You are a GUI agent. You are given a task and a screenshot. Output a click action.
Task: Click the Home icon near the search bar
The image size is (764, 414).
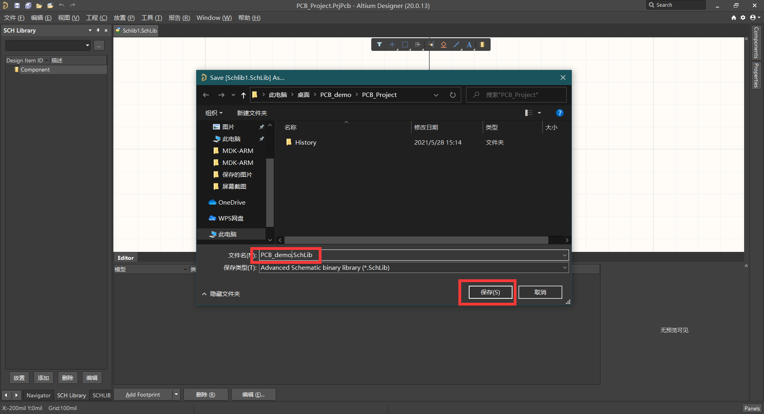pos(733,17)
